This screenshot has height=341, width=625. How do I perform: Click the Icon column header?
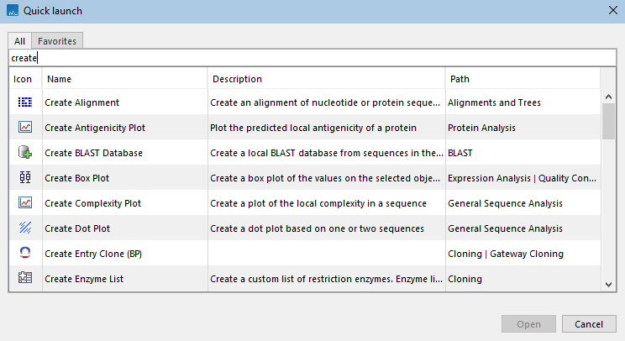[x=25, y=79]
